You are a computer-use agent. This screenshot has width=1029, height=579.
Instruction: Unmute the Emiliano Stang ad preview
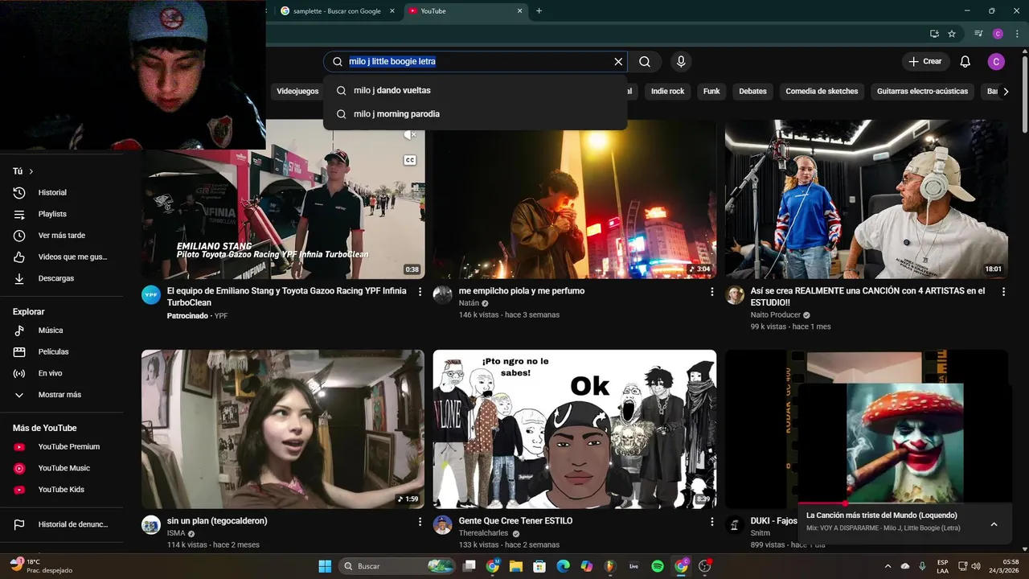coord(410,135)
